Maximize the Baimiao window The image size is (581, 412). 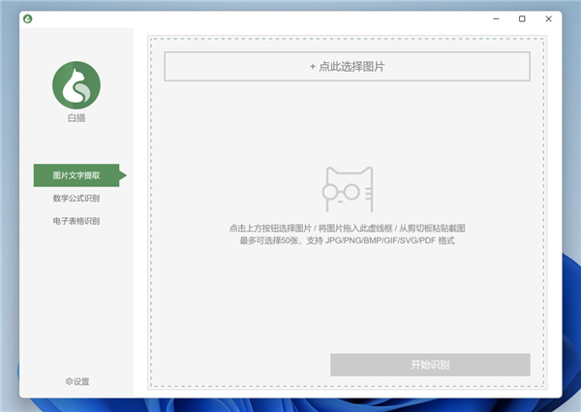pyautogui.click(x=522, y=18)
